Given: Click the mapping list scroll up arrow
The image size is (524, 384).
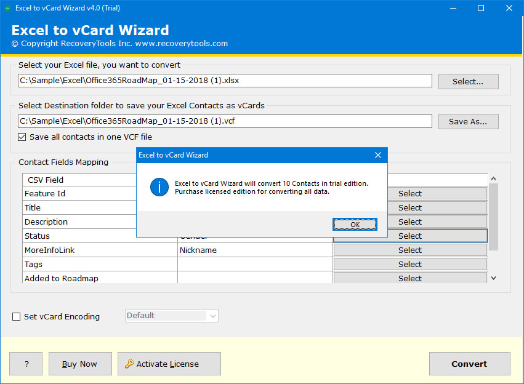Looking at the screenshot, I should pyautogui.click(x=493, y=178).
